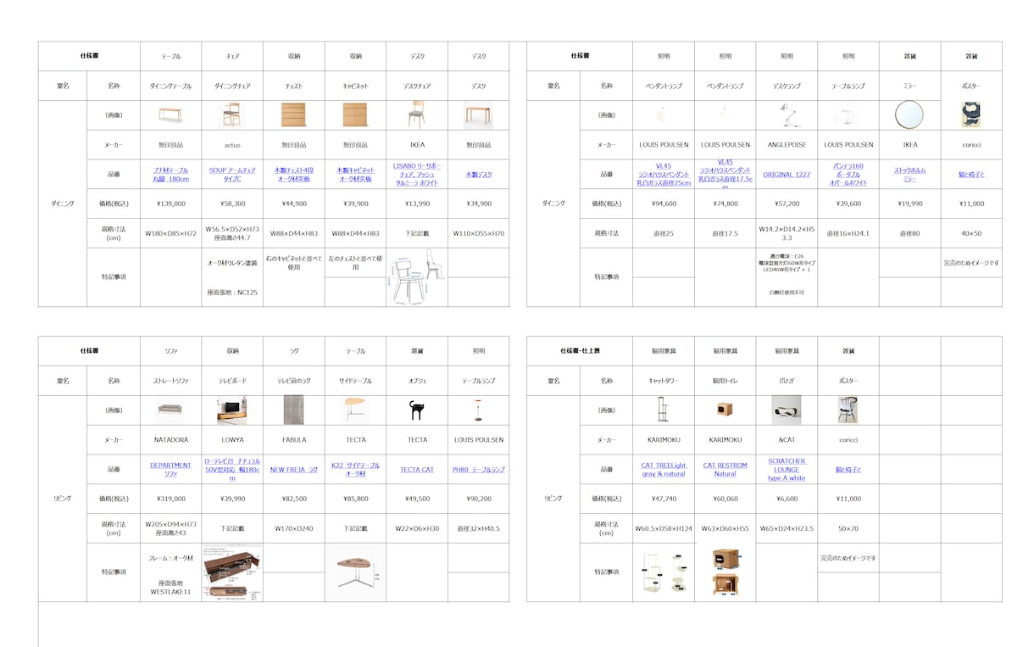The width and height of the screenshot is (1034, 647).
Task: Select the W180×D85×H72 dimension cell
Action: click(170, 233)
